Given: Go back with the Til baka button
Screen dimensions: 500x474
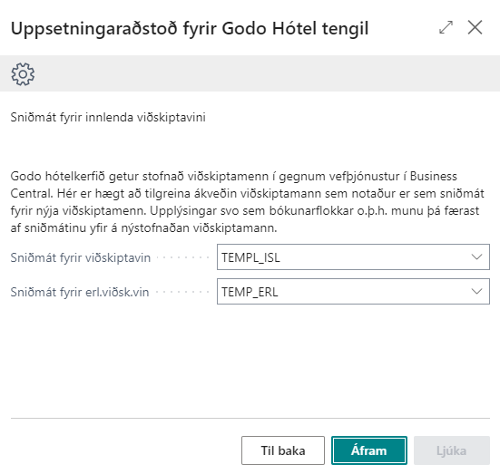Looking at the screenshot, I should (x=283, y=450).
